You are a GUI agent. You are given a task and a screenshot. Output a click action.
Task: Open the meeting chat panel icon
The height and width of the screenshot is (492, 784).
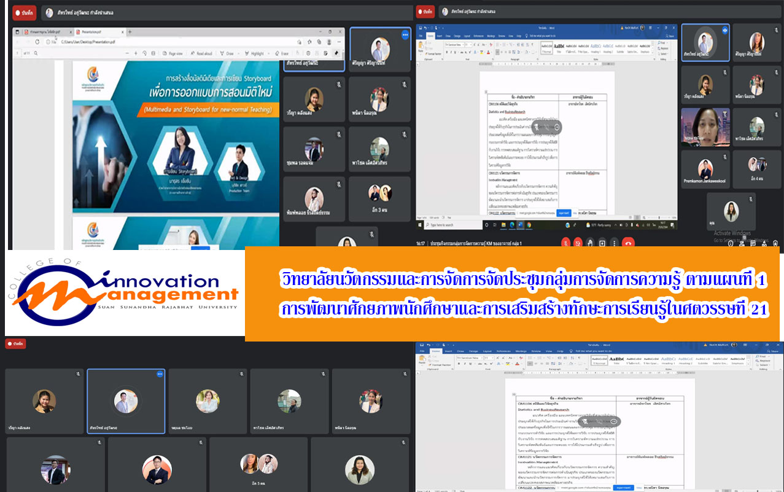click(753, 243)
